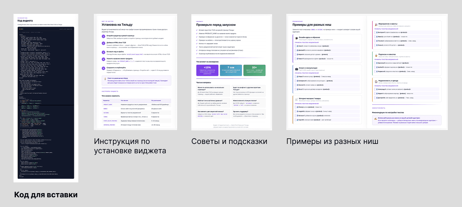This screenshot has height=207, width=462.
Task: Select the dark code block thumbnail page
Action: [46, 98]
